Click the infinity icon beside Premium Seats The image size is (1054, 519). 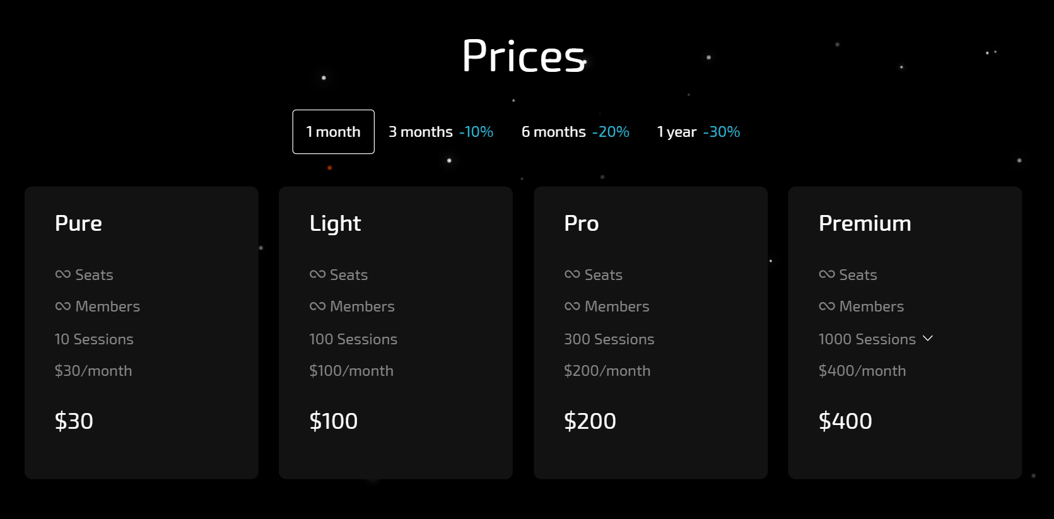pos(826,274)
